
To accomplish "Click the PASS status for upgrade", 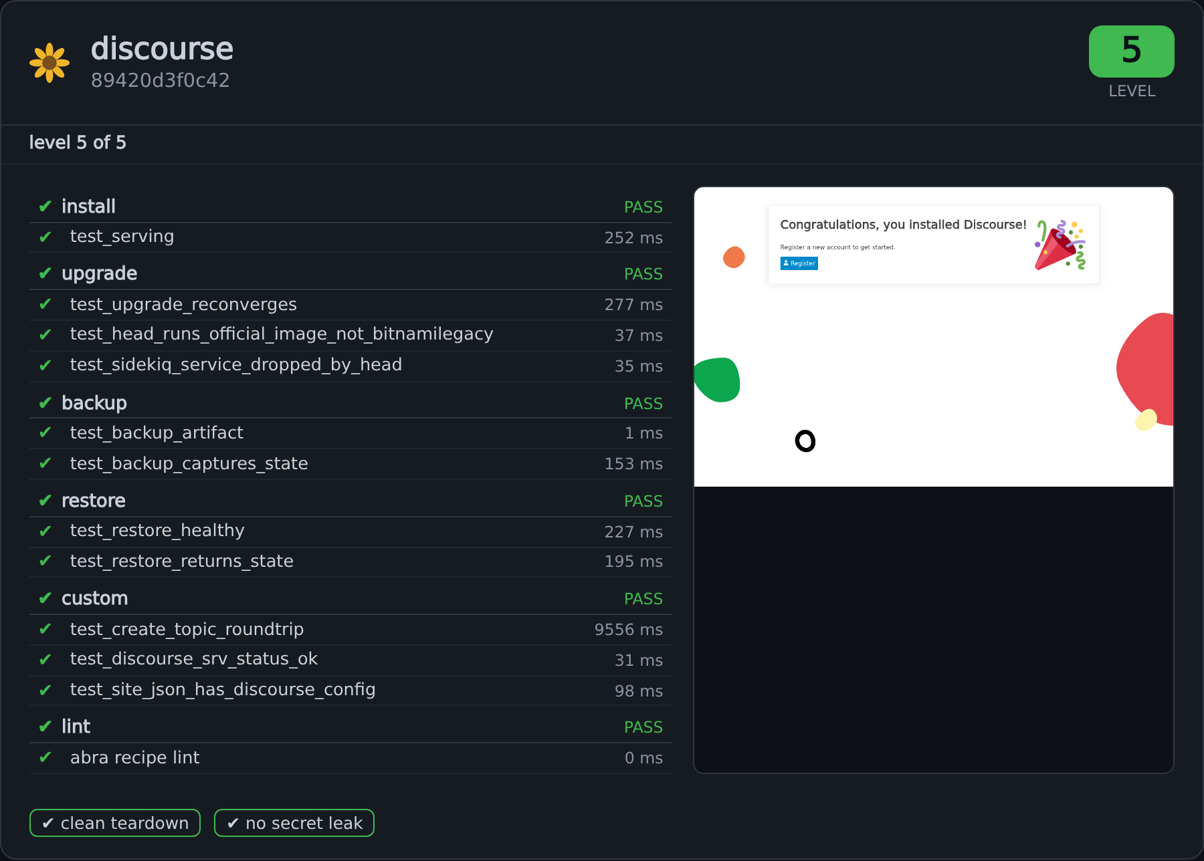I will click(643, 274).
